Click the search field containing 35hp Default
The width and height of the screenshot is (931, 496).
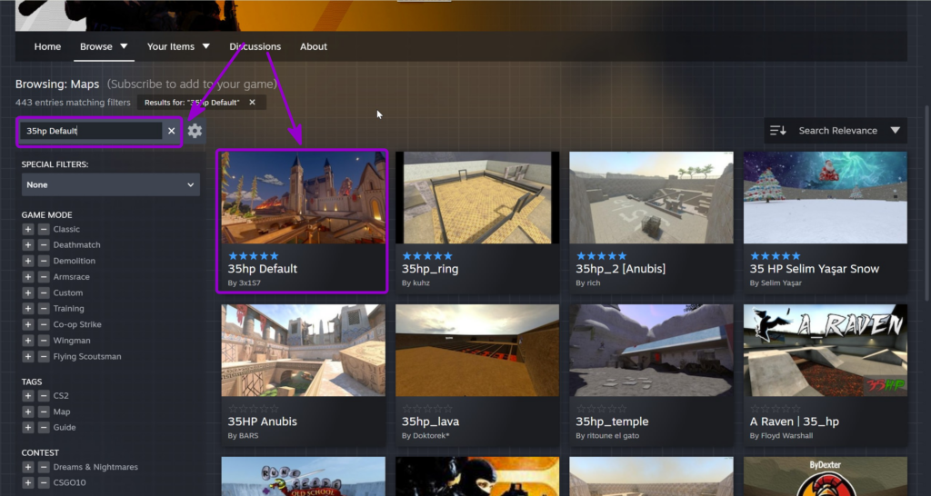tap(92, 131)
